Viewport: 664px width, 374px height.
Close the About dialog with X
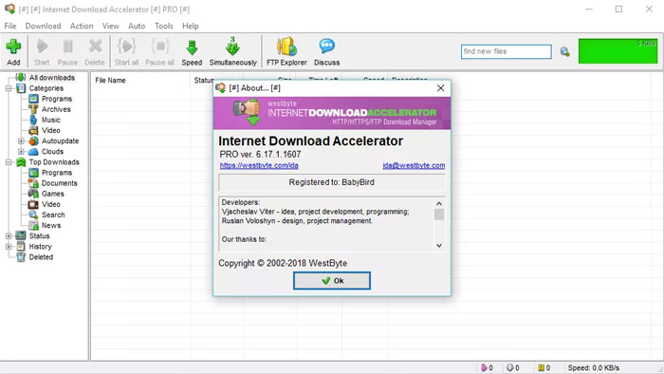(440, 87)
